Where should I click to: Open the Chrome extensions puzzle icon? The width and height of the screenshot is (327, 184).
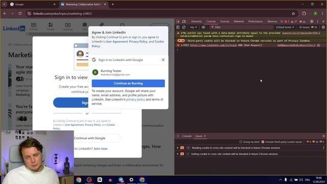304,14
